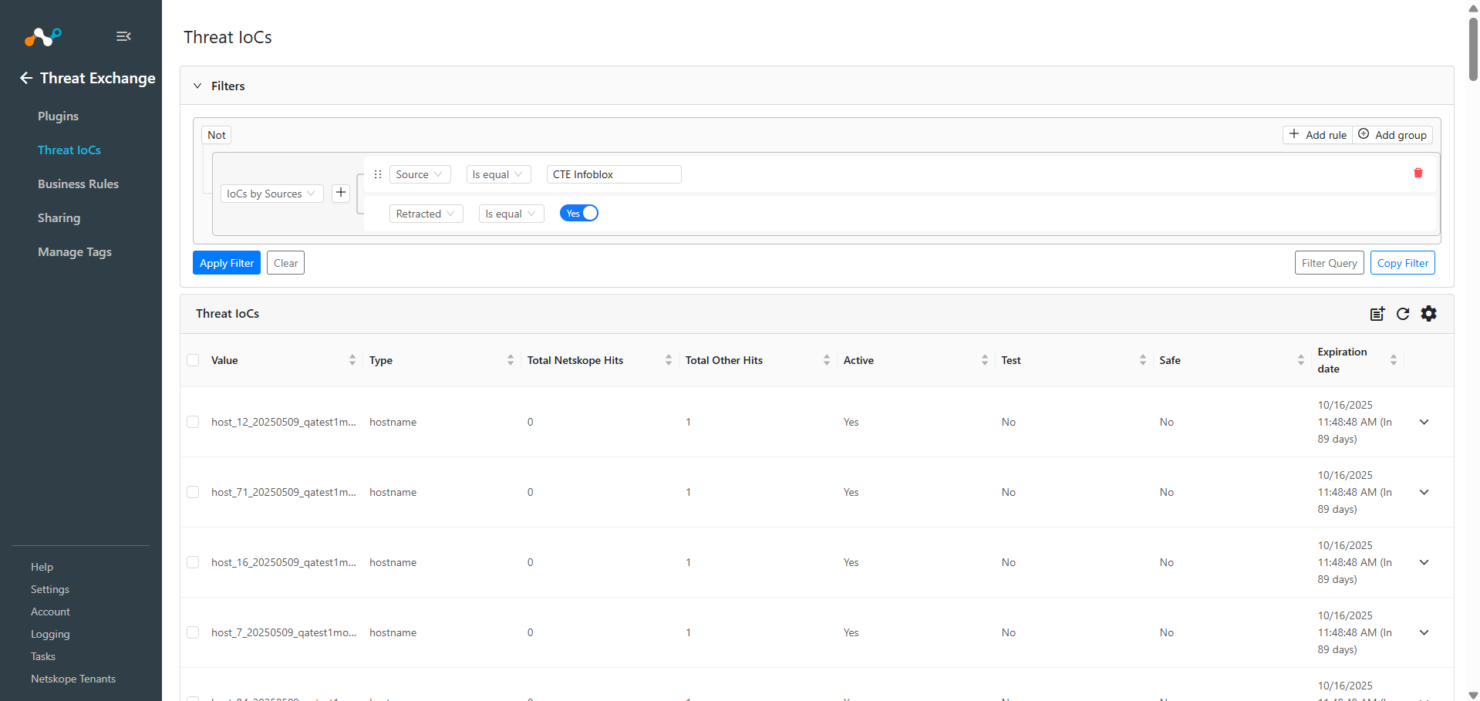This screenshot has width=1480, height=701.
Task: Open Business Rules in the sidebar
Action: click(x=79, y=184)
